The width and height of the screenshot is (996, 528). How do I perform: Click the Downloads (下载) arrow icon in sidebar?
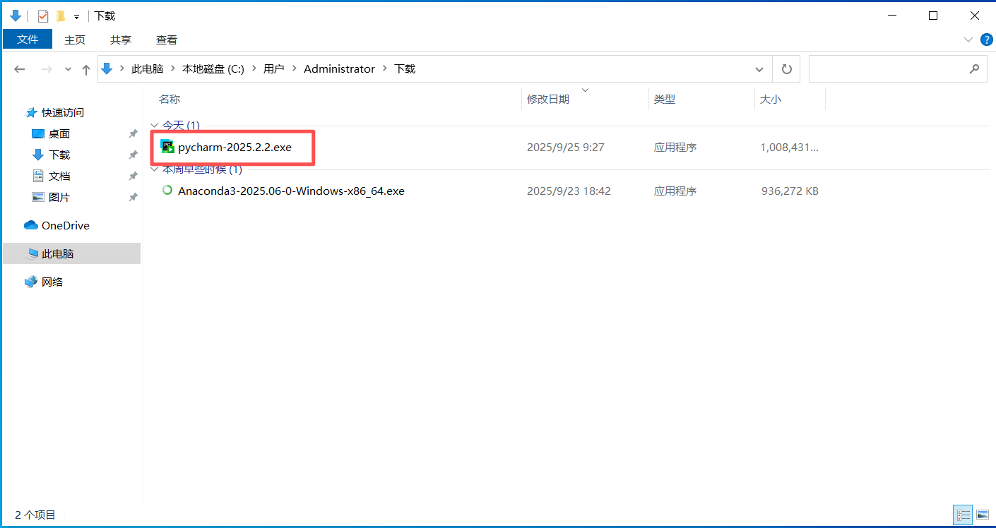(38, 155)
